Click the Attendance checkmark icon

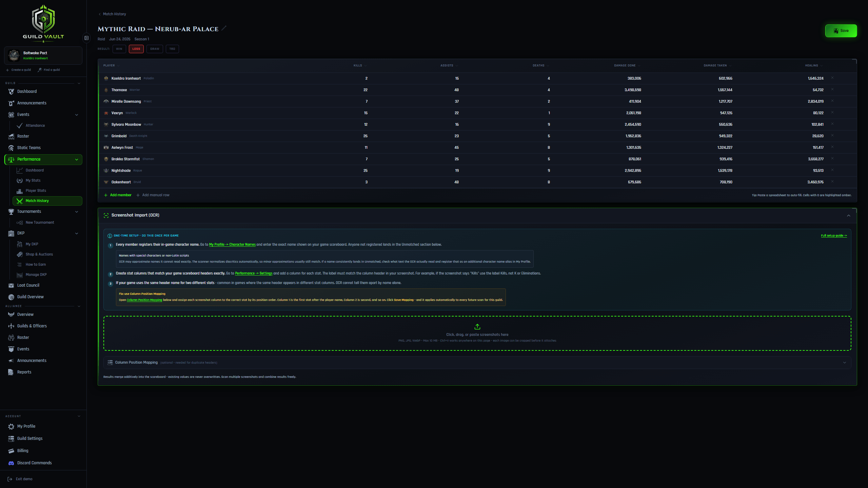pos(20,125)
